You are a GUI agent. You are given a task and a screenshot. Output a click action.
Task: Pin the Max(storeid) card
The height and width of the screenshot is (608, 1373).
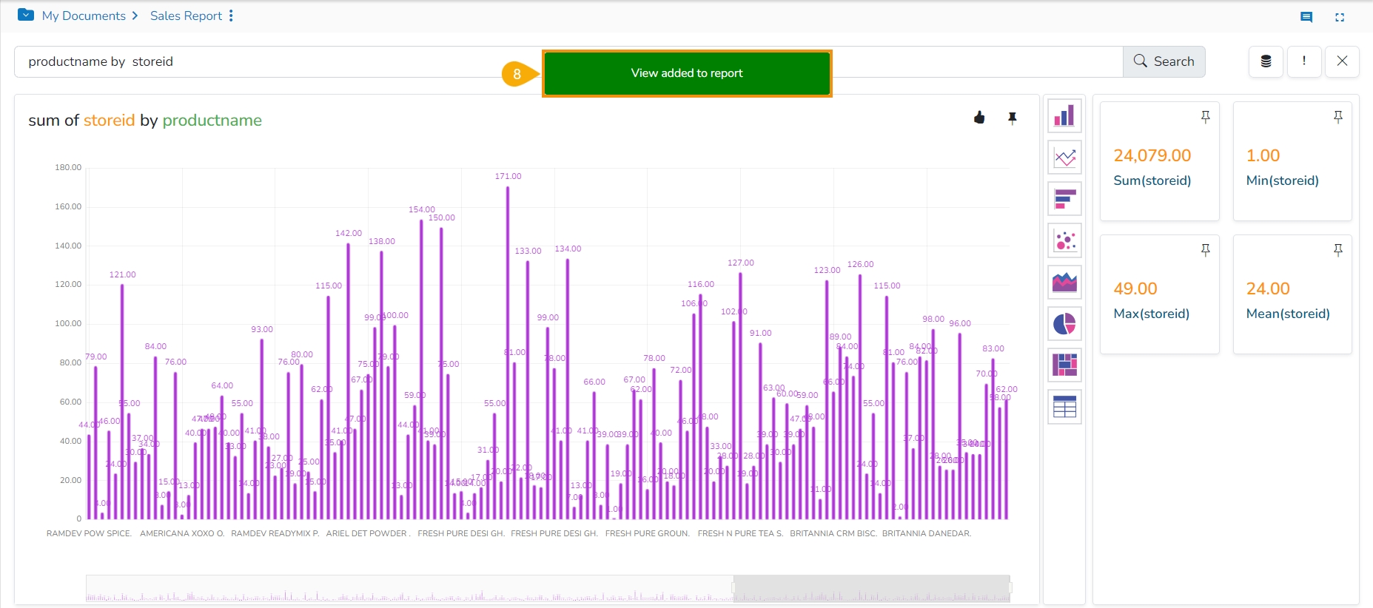point(1205,250)
